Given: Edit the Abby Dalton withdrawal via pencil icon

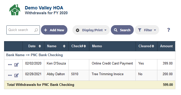Looking at the screenshot, I should (16, 75).
